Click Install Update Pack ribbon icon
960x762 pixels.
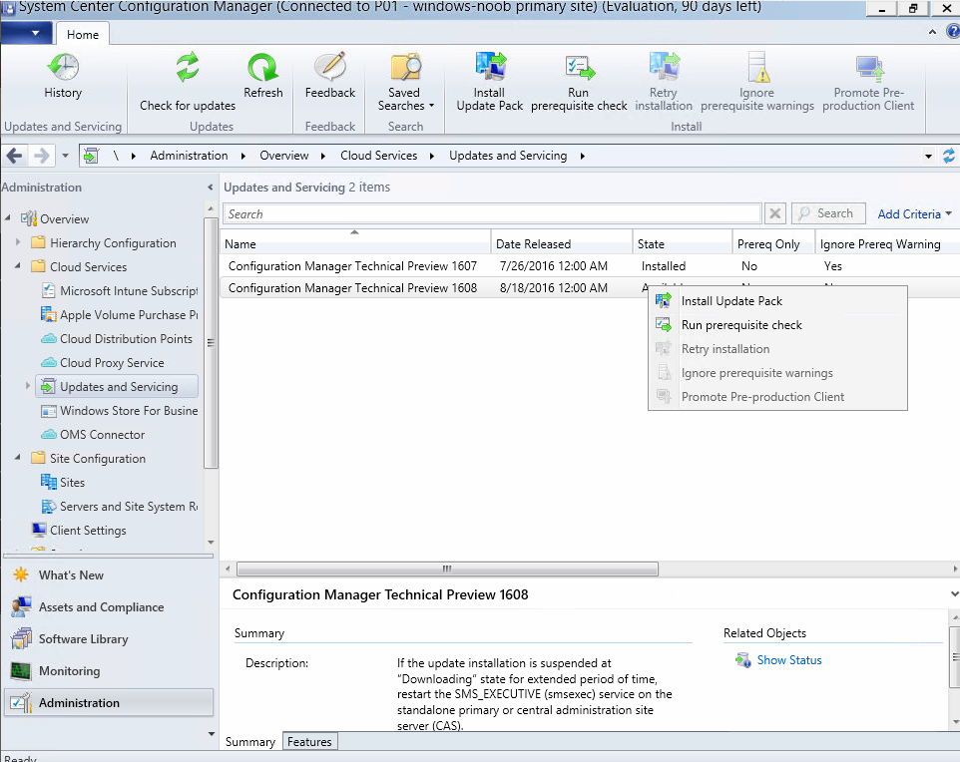[490, 68]
